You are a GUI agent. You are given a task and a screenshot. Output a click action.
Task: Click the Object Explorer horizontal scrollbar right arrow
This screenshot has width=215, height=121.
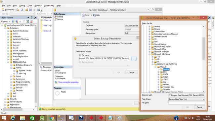pos(33,109)
